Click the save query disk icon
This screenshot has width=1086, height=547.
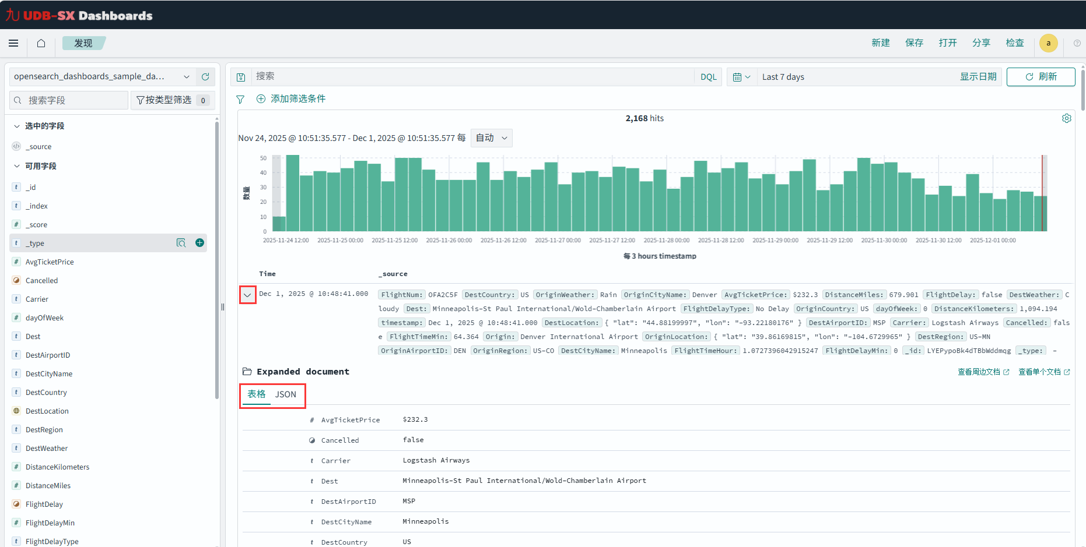point(240,77)
